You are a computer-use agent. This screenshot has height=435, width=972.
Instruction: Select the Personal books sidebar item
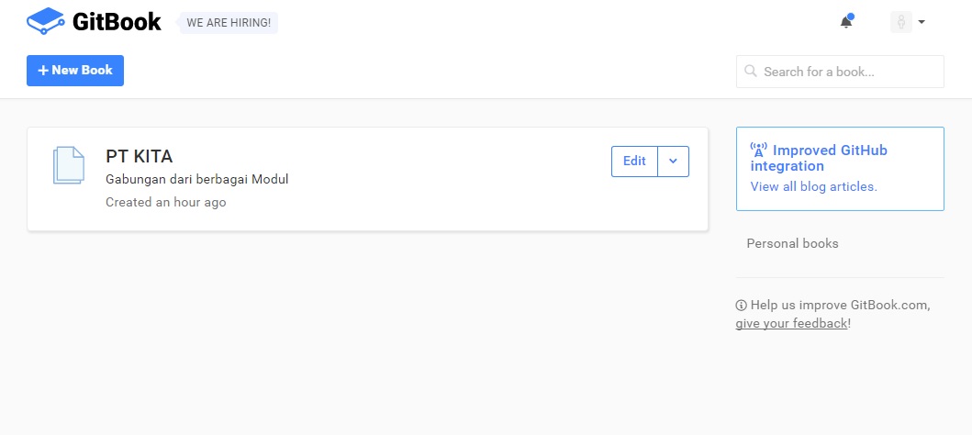coord(792,243)
